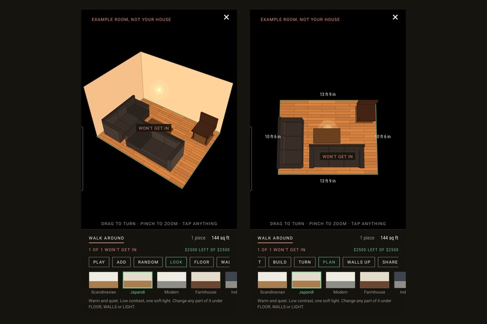Close the left room viewer with the X
487x324 pixels.
pyautogui.click(x=227, y=17)
